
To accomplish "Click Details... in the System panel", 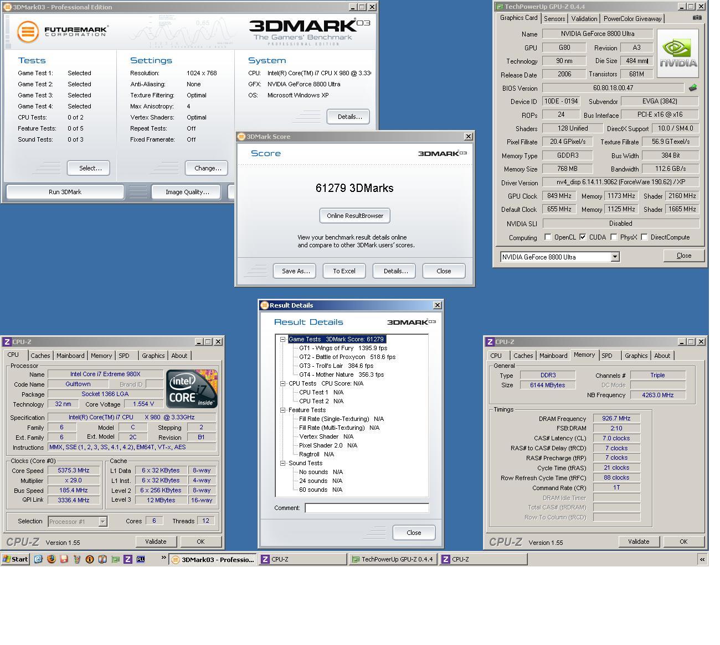I will pos(349,117).
